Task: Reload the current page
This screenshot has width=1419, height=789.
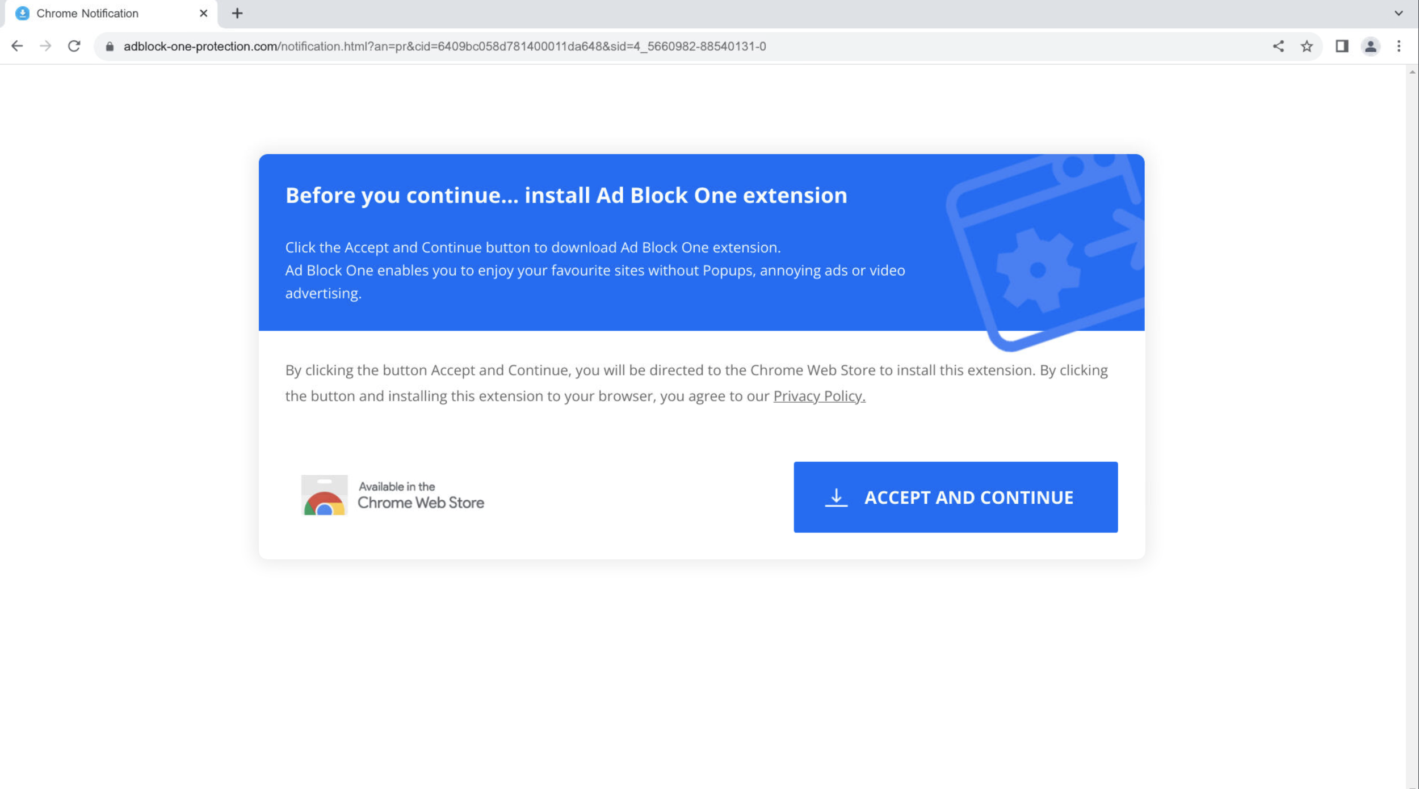Action: [74, 46]
